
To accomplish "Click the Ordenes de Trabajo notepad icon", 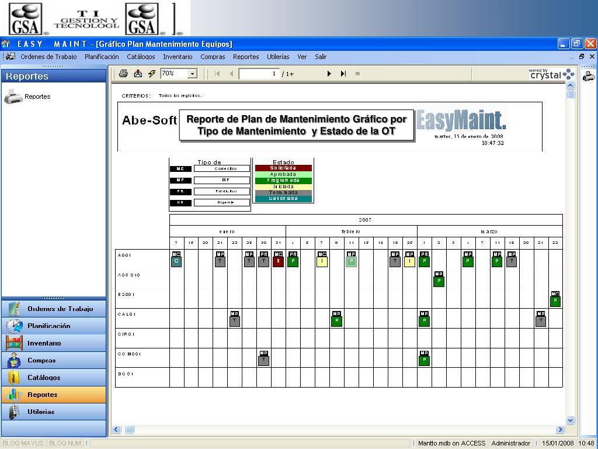I will [14, 309].
